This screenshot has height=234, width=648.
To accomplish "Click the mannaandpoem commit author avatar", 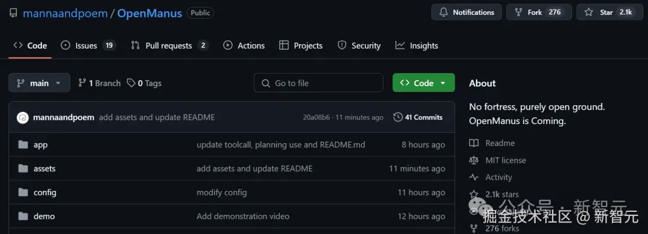I will 22,117.
